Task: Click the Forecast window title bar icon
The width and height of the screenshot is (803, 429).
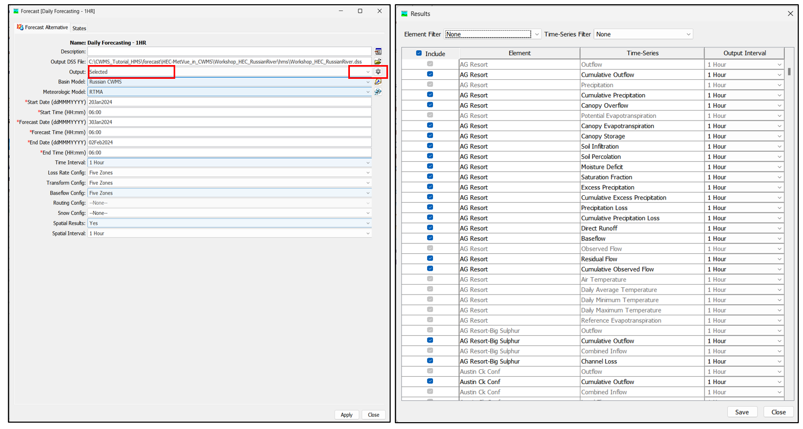Action: 16,11
